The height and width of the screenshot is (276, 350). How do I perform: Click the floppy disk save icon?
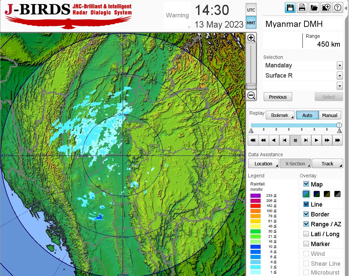click(290, 8)
